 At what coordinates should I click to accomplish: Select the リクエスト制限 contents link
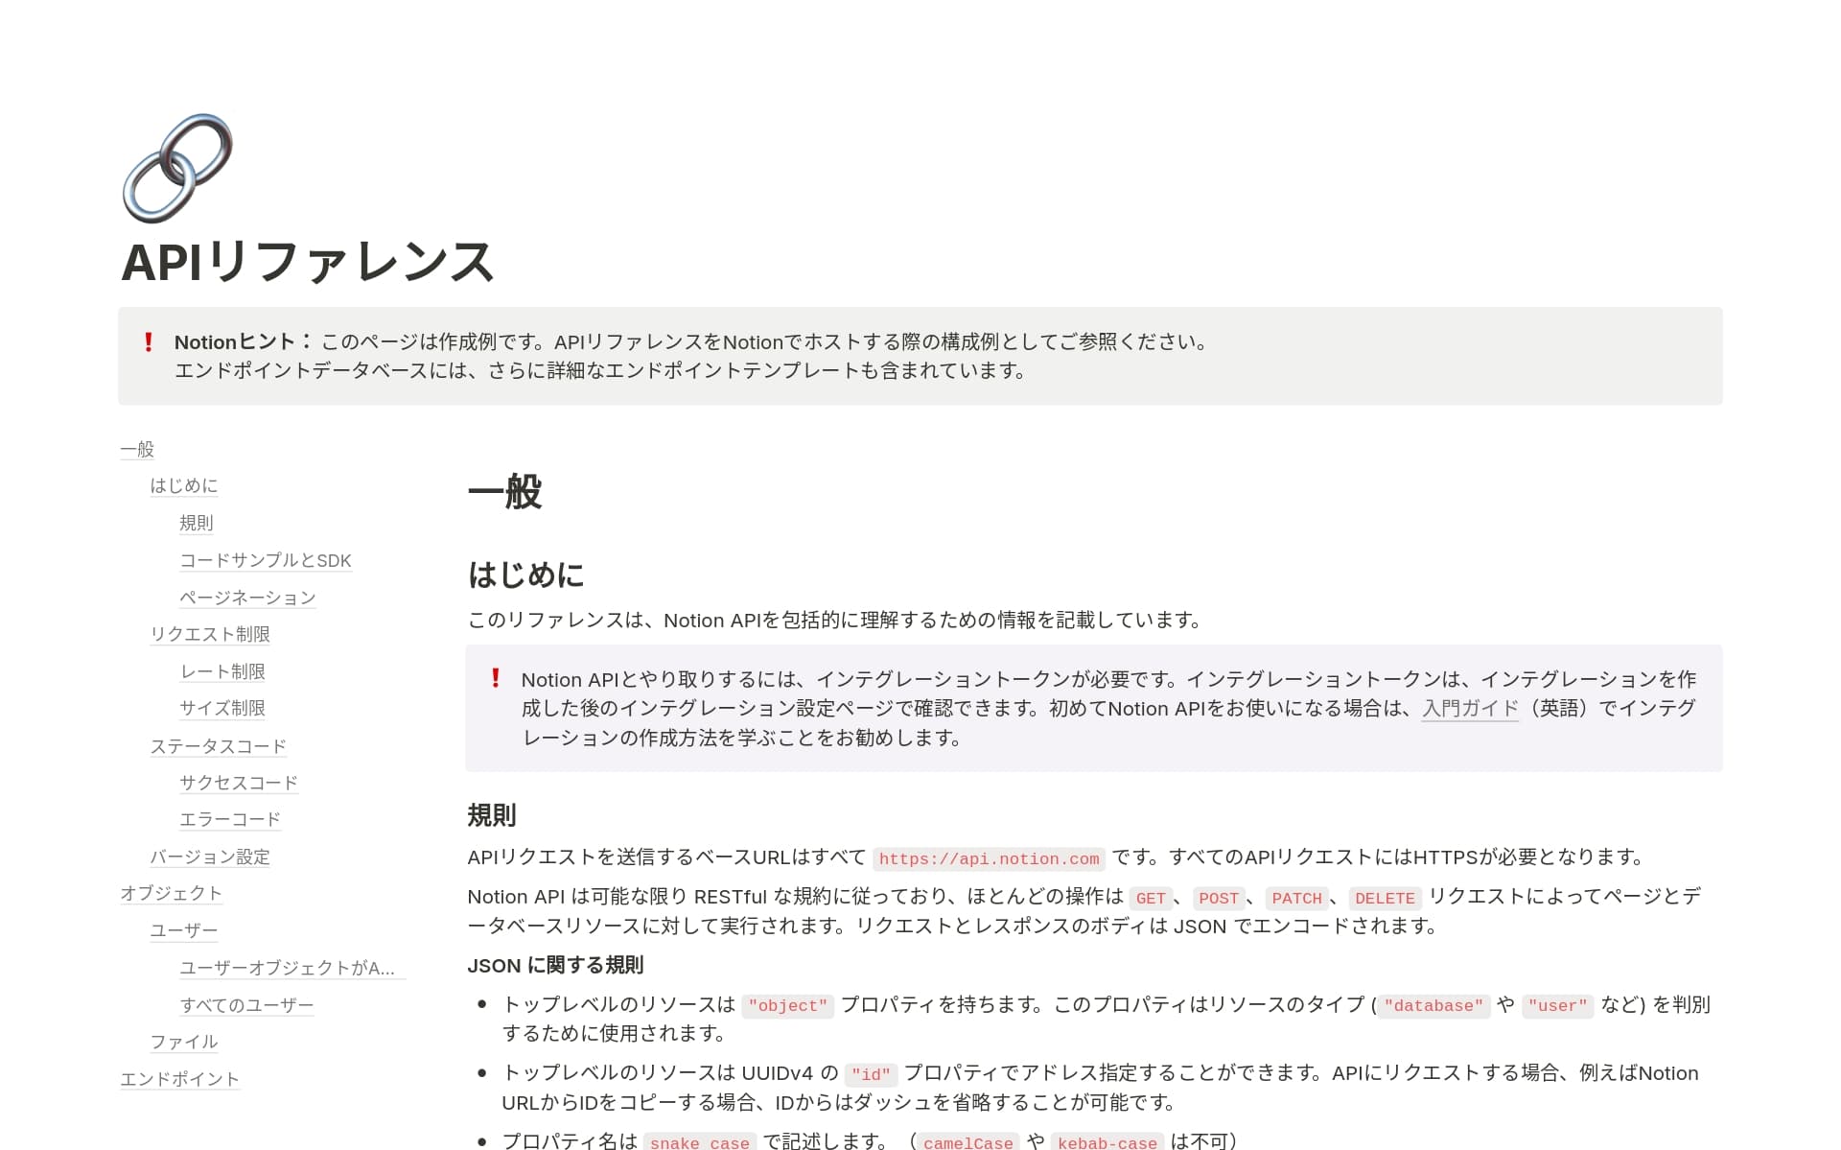pos(210,634)
